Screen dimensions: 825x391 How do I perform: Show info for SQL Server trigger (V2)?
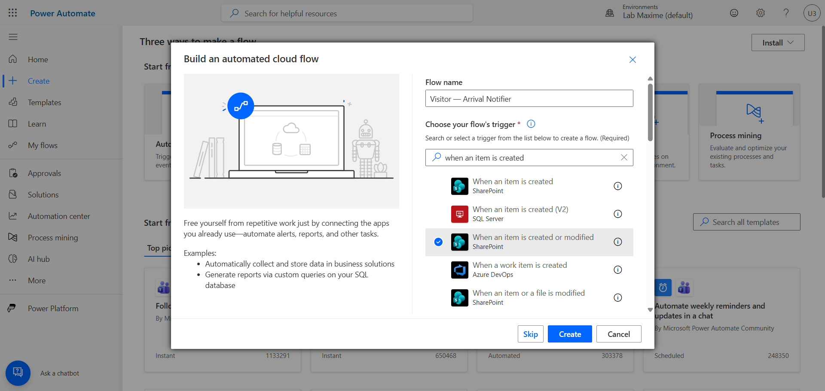click(617, 214)
